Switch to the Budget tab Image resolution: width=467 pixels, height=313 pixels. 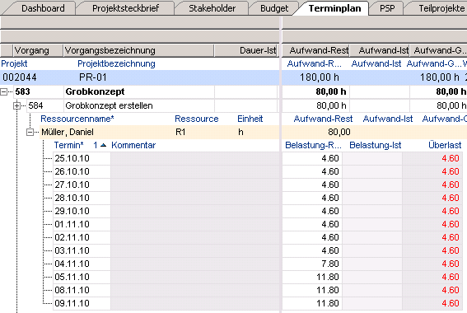[x=274, y=8]
